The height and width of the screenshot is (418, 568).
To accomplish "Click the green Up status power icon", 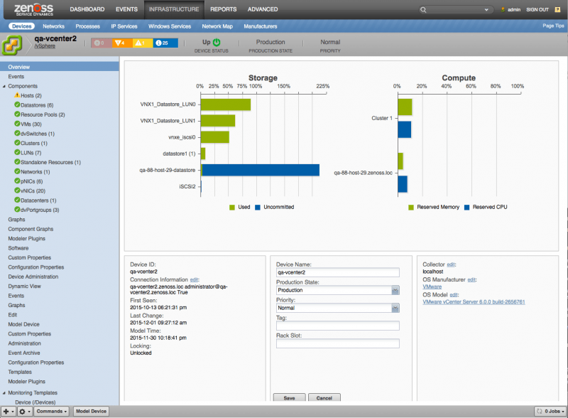I will tap(217, 42).
